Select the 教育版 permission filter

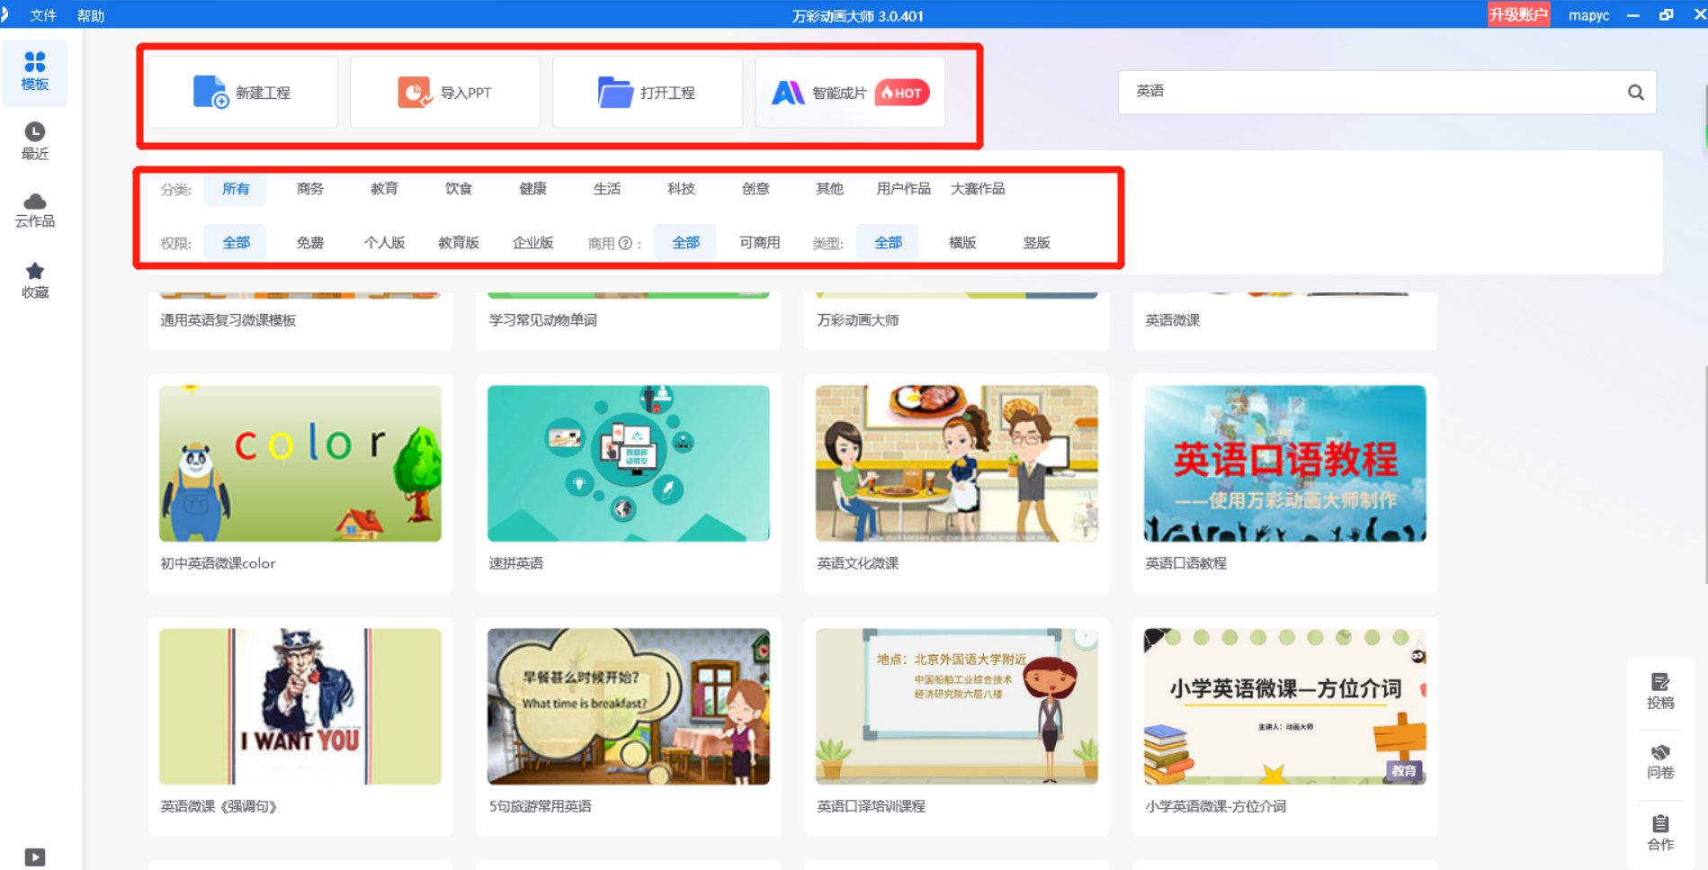459,243
